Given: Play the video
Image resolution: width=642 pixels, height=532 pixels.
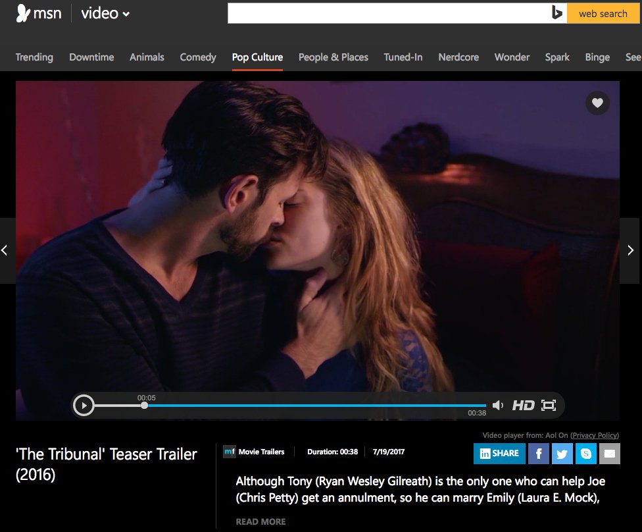Looking at the screenshot, I should [84, 406].
